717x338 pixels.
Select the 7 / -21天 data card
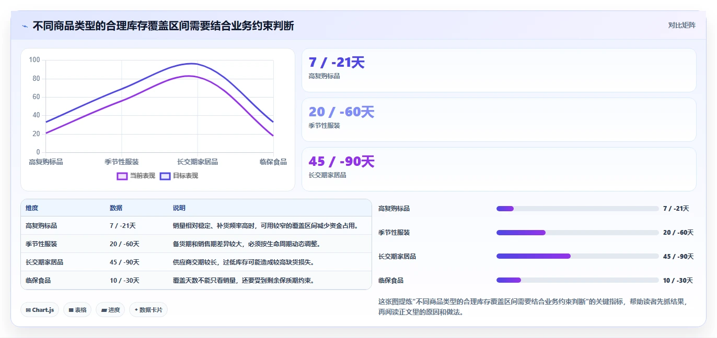tap(499, 70)
